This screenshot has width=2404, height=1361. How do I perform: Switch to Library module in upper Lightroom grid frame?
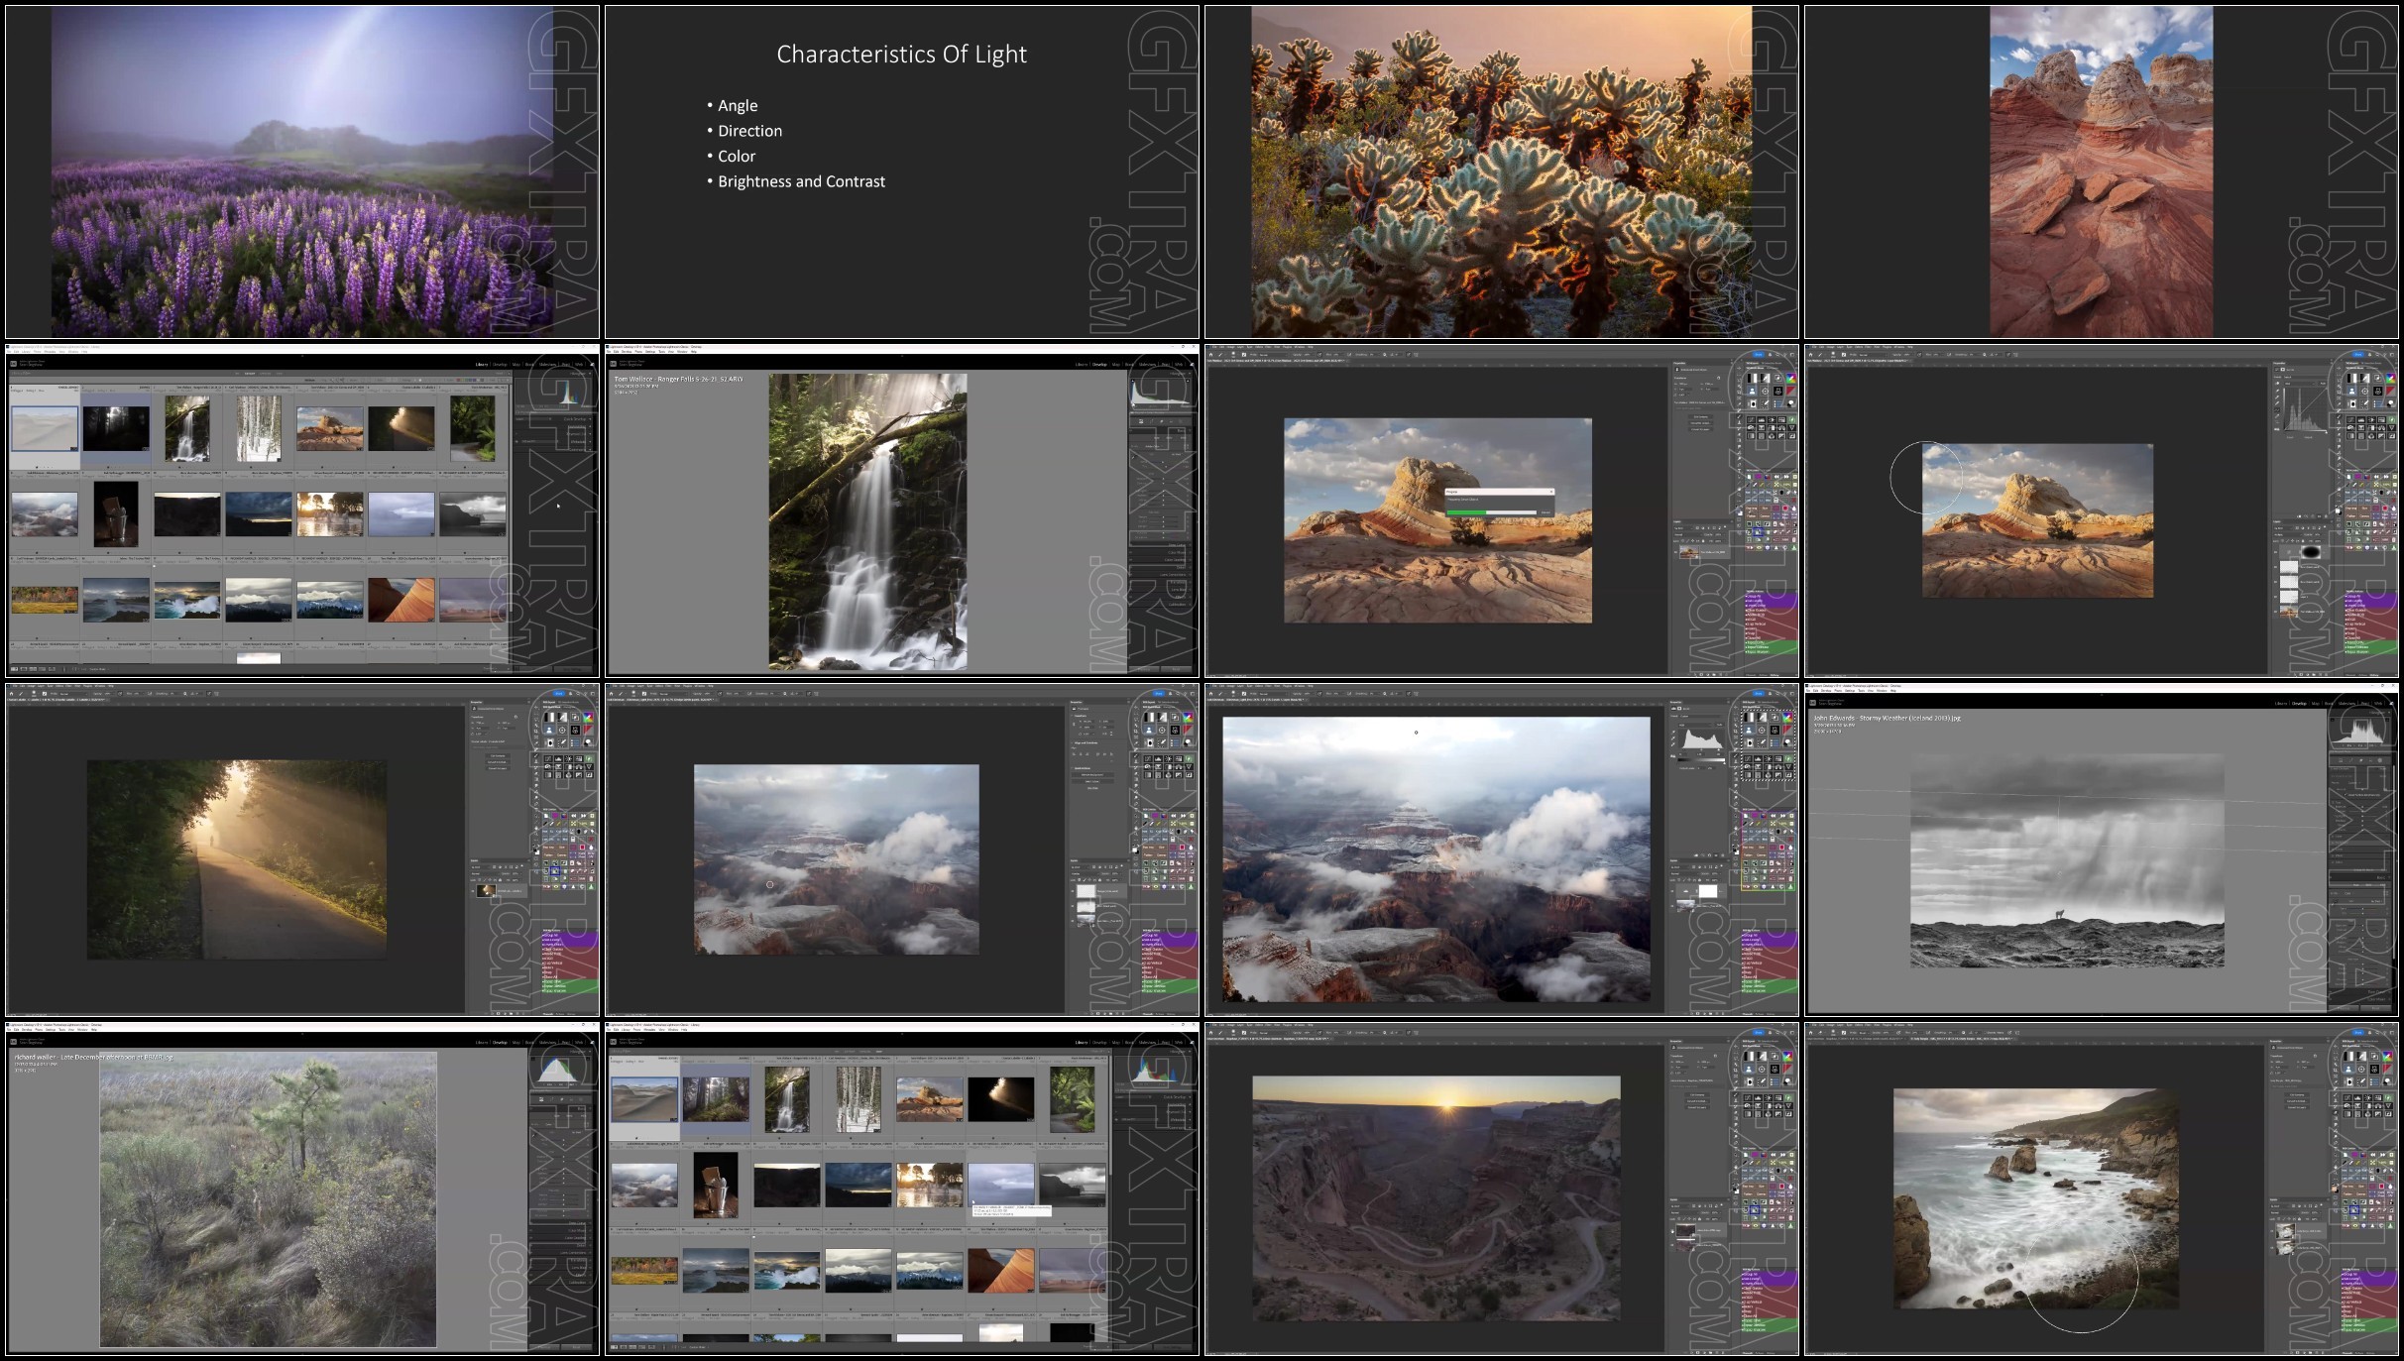point(482,365)
